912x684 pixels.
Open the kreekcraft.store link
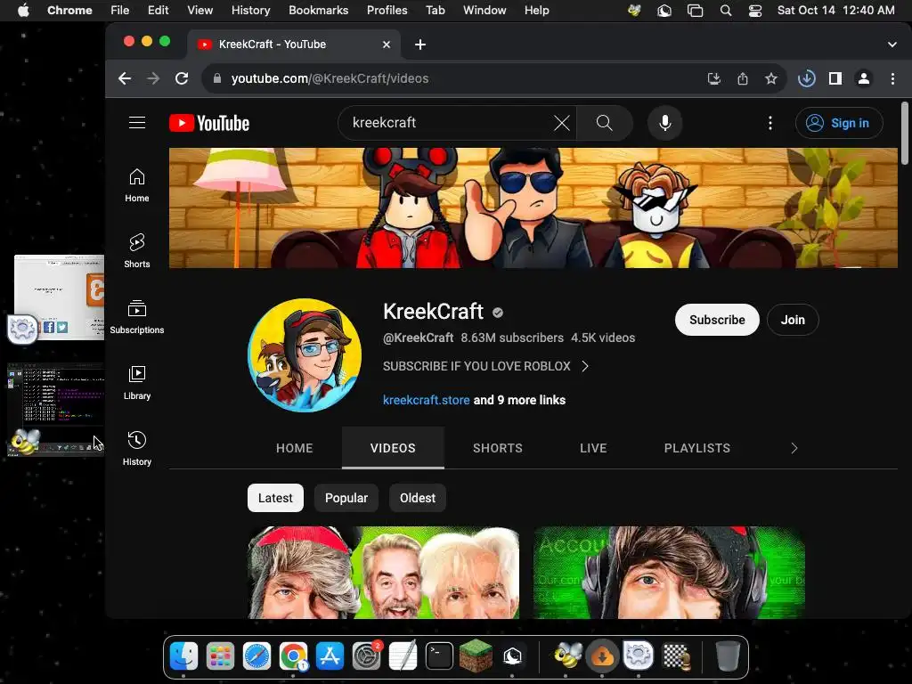[426, 400]
